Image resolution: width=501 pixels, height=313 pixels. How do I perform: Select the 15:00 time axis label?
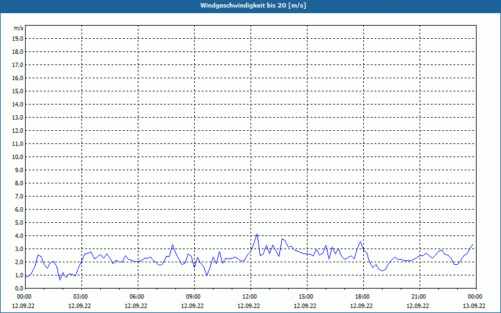pyautogui.click(x=306, y=297)
